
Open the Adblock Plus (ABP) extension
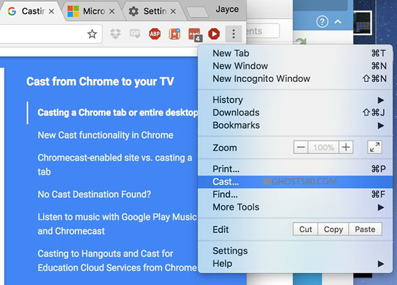tap(154, 34)
